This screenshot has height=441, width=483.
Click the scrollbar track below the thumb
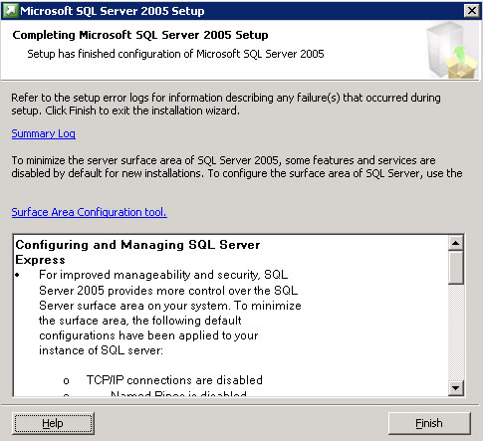pos(455,332)
